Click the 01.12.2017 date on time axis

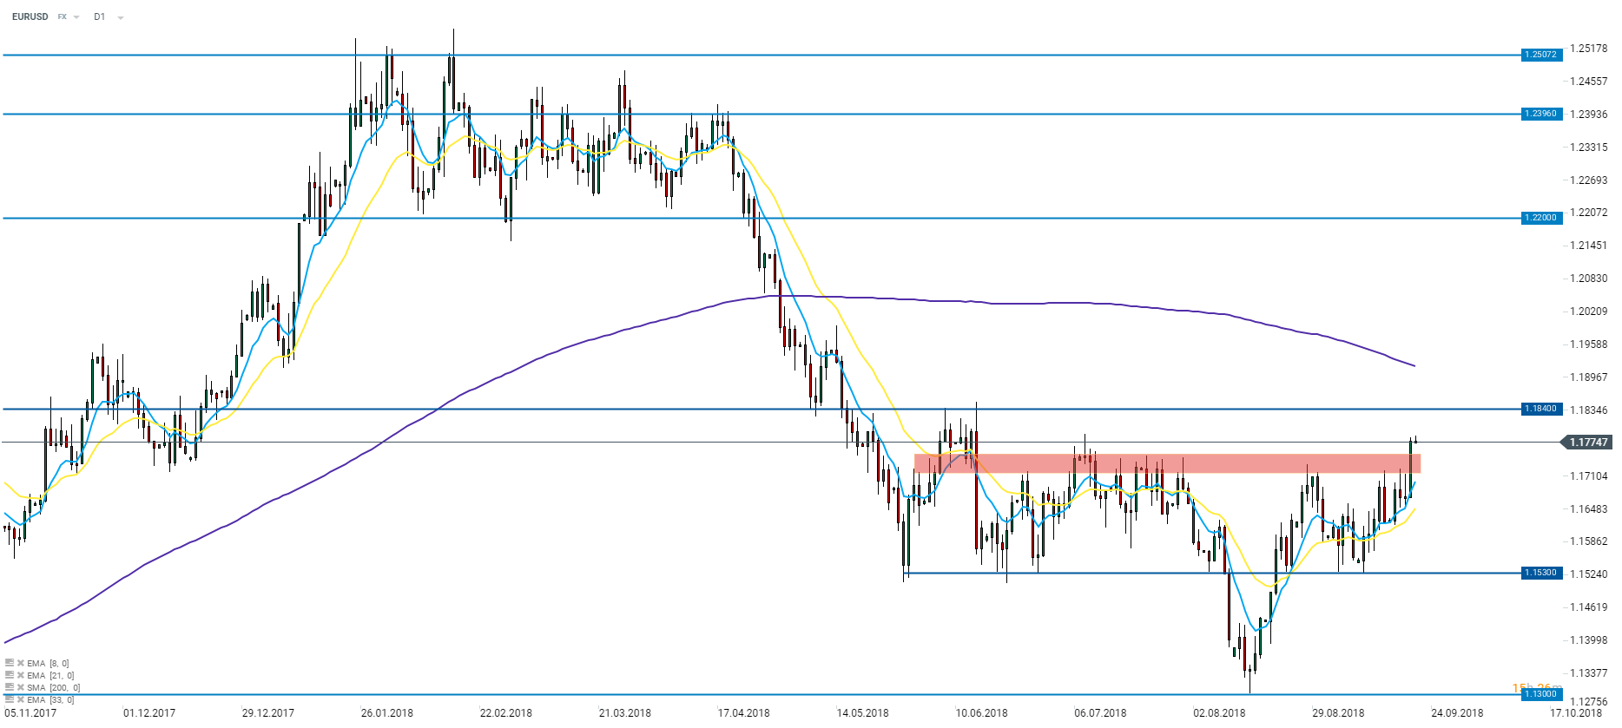tap(149, 713)
